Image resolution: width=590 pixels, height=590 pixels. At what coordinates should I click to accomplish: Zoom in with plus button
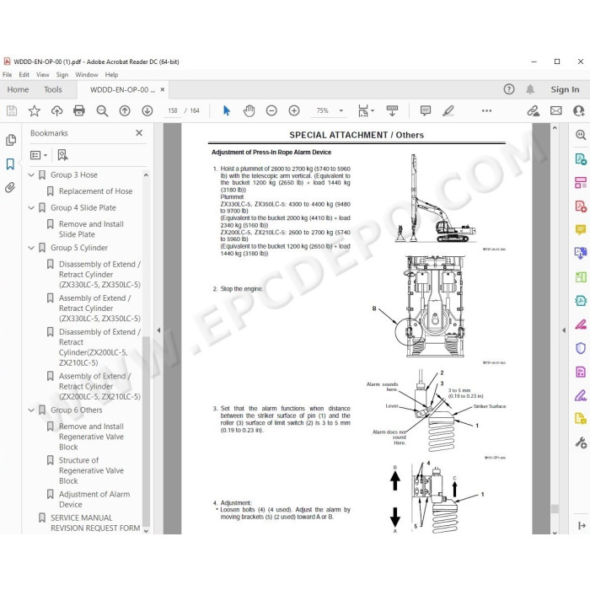tap(294, 110)
